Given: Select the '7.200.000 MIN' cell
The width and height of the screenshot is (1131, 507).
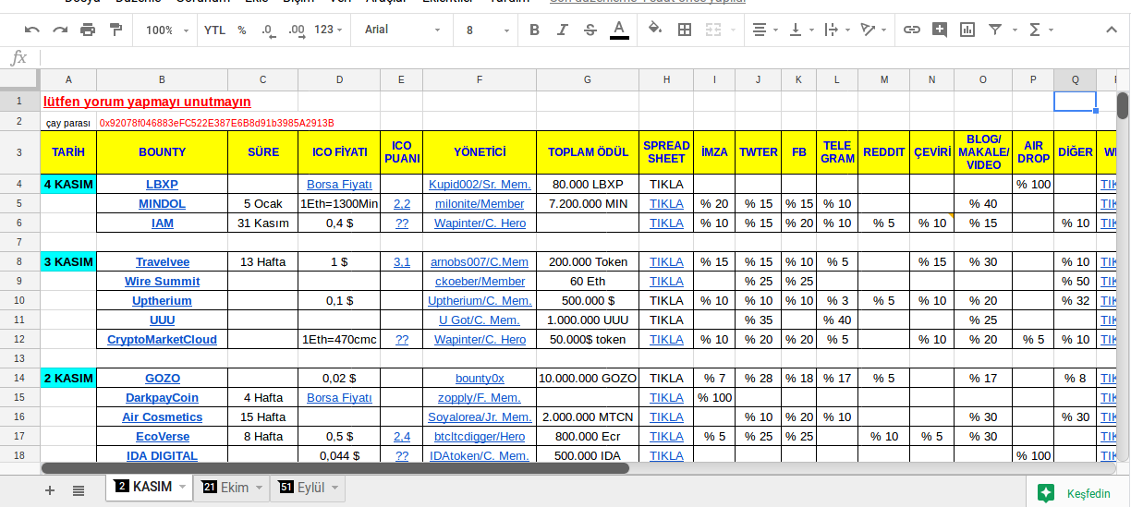Looking at the screenshot, I should (x=588, y=203).
